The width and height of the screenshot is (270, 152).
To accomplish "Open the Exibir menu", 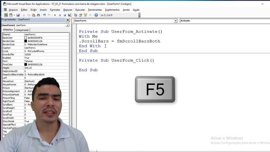I will (34, 10).
